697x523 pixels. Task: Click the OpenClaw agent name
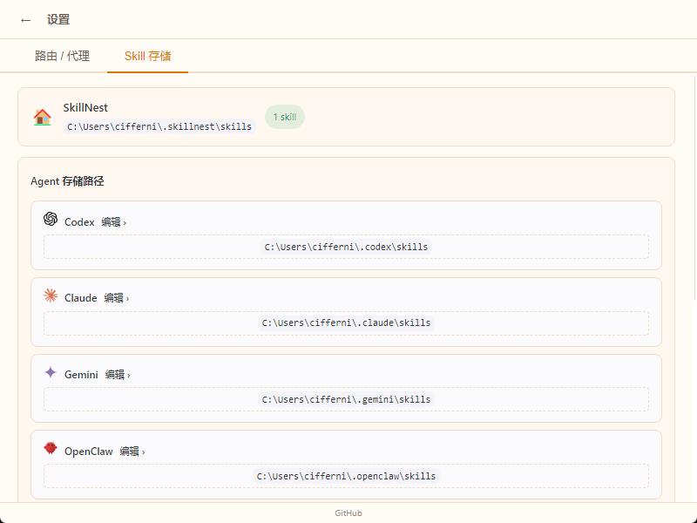pyautogui.click(x=89, y=452)
